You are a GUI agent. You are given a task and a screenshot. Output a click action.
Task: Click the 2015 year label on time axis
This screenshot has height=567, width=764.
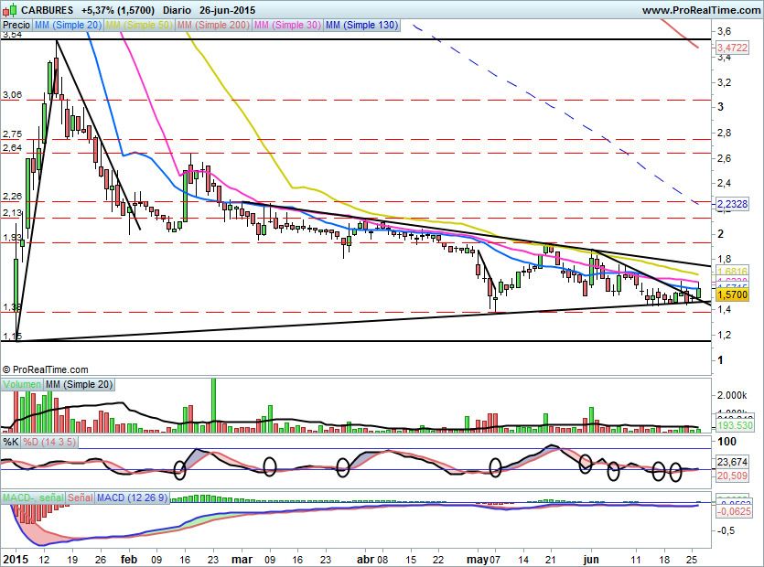tap(16, 559)
